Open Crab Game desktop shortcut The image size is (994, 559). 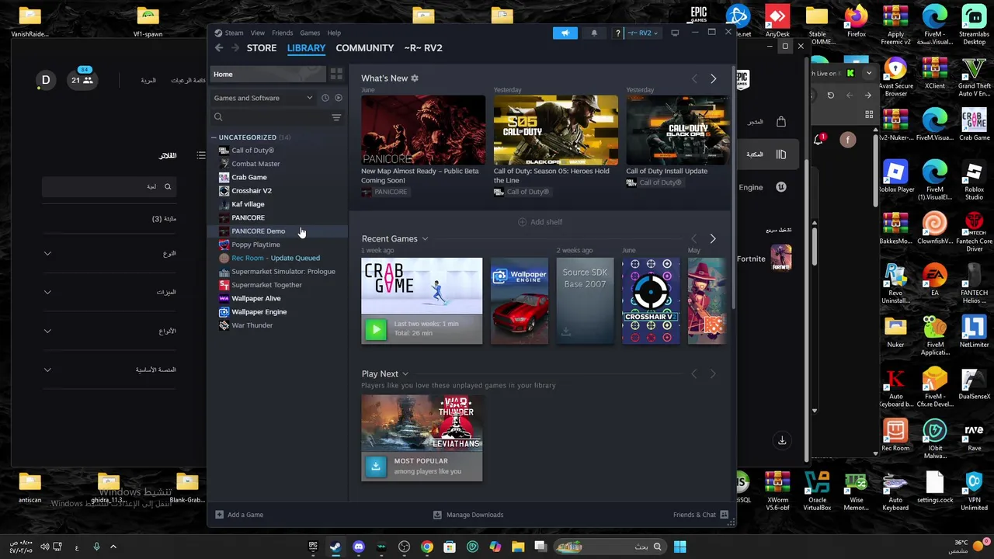pyautogui.click(x=974, y=126)
